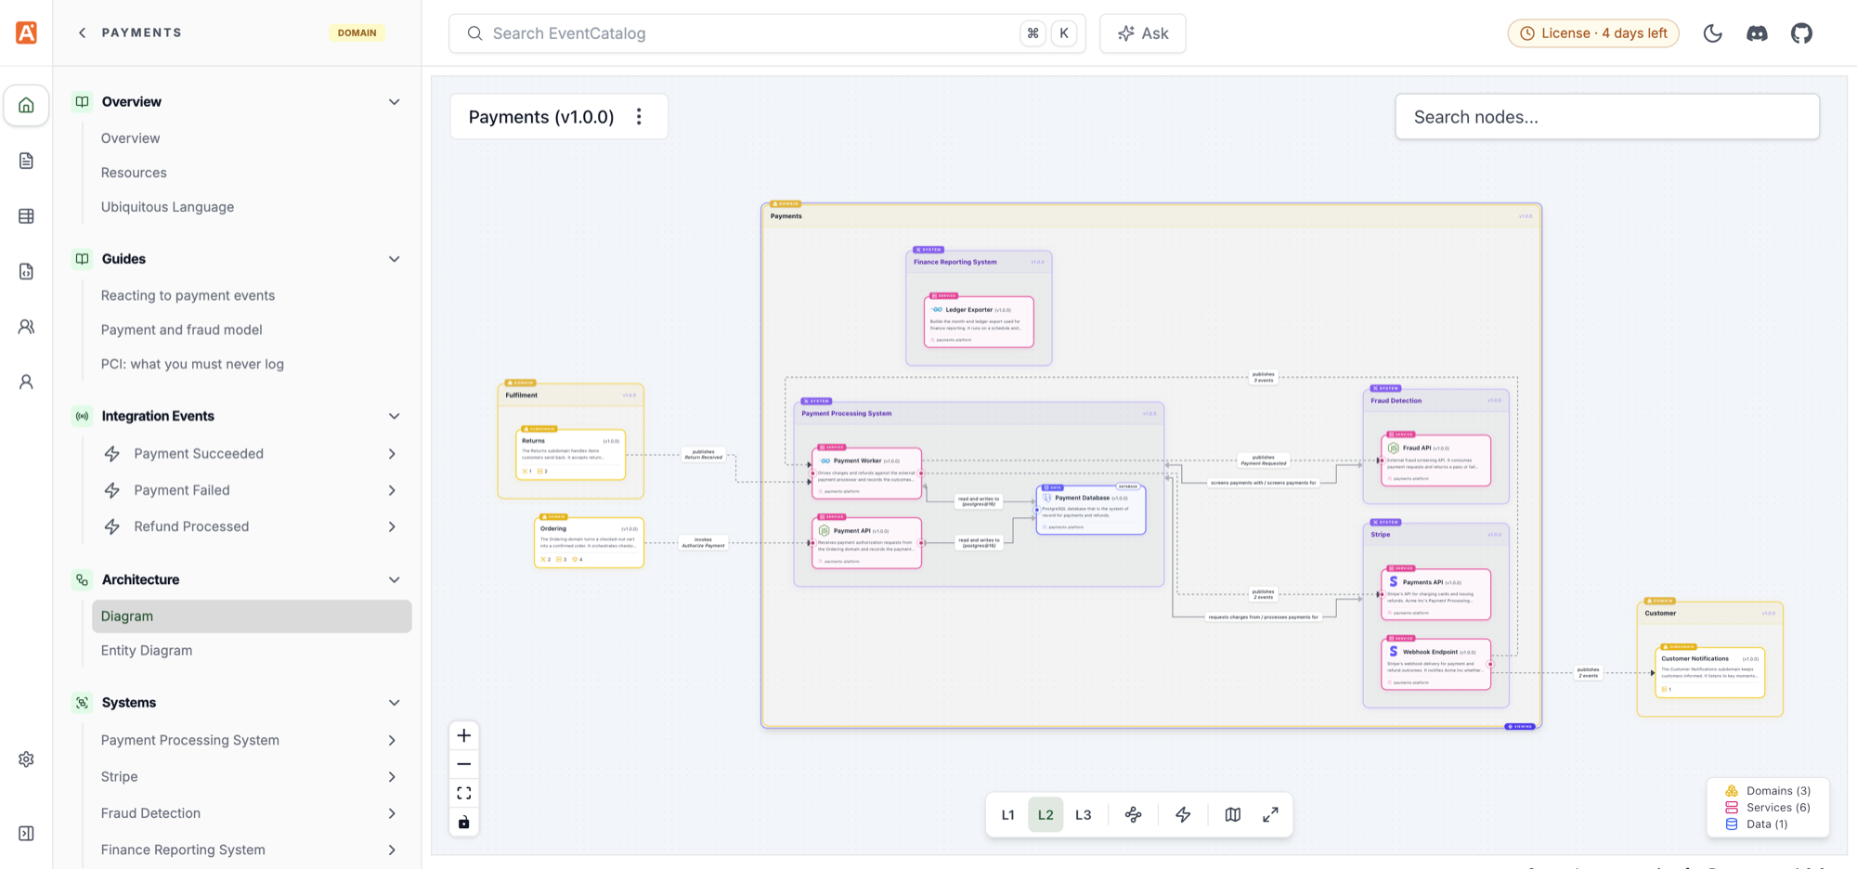The height and width of the screenshot is (869, 1857).
Task: Open settings gear in left rail
Action: (26, 759)
